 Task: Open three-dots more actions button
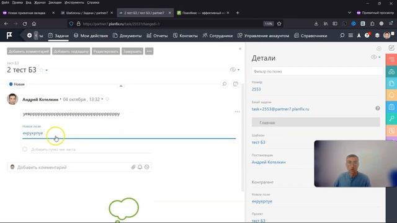pos(149,51)
